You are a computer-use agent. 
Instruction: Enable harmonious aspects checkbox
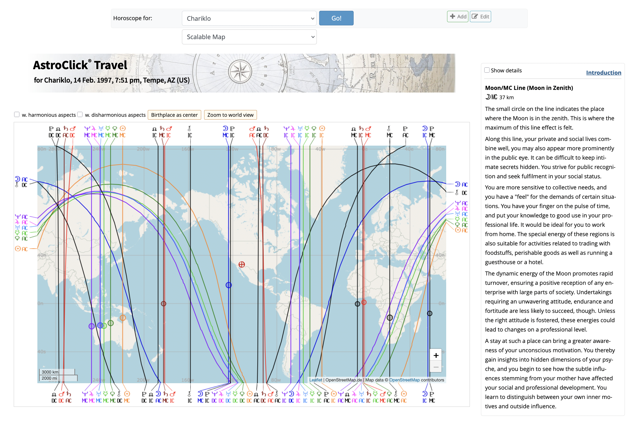[x=17, y=114]
